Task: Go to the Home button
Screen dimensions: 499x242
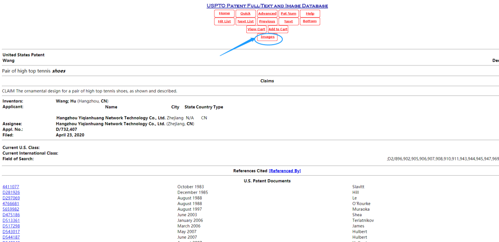Action: tap(225, 13)
